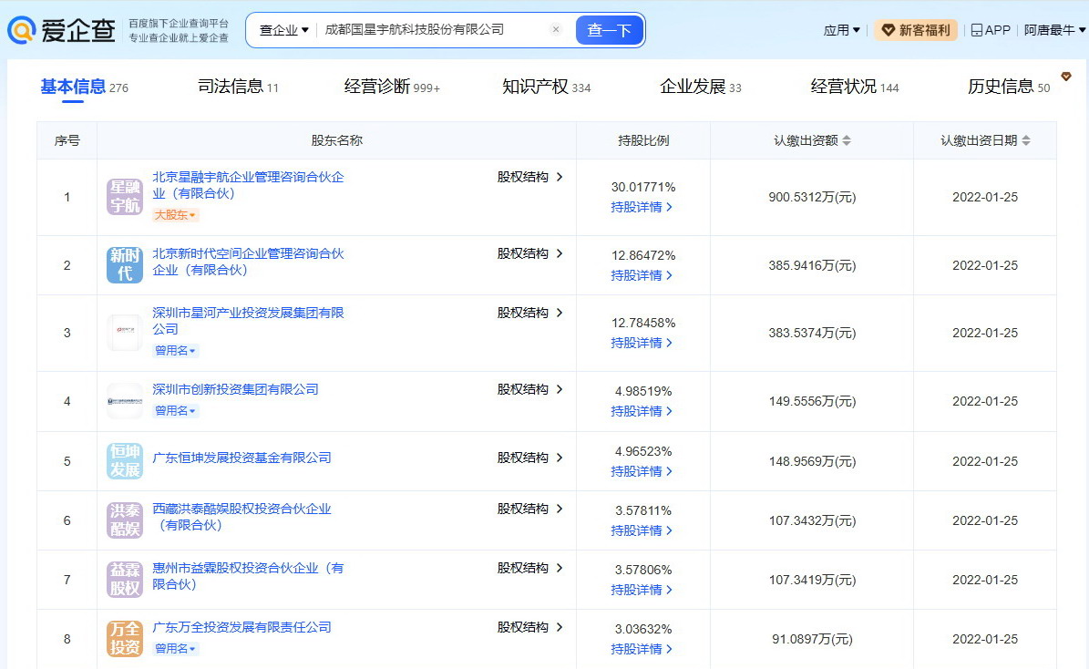
Task: Switch to the 基本信息 tab
Action: (x=84, y=87)
